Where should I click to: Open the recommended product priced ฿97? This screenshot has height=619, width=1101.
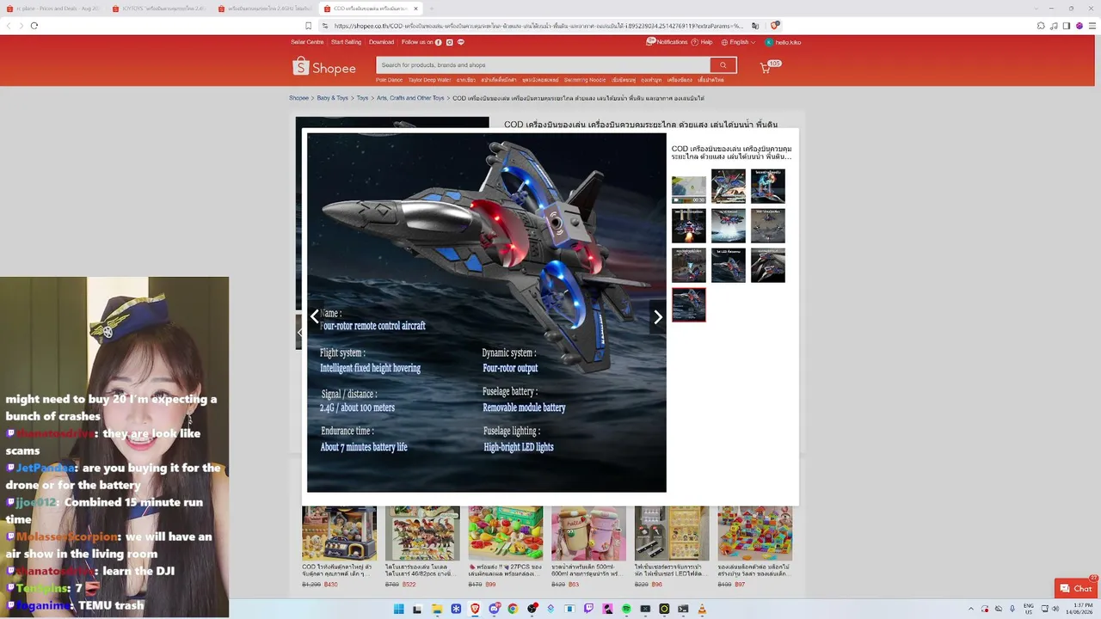coord(755,546)
